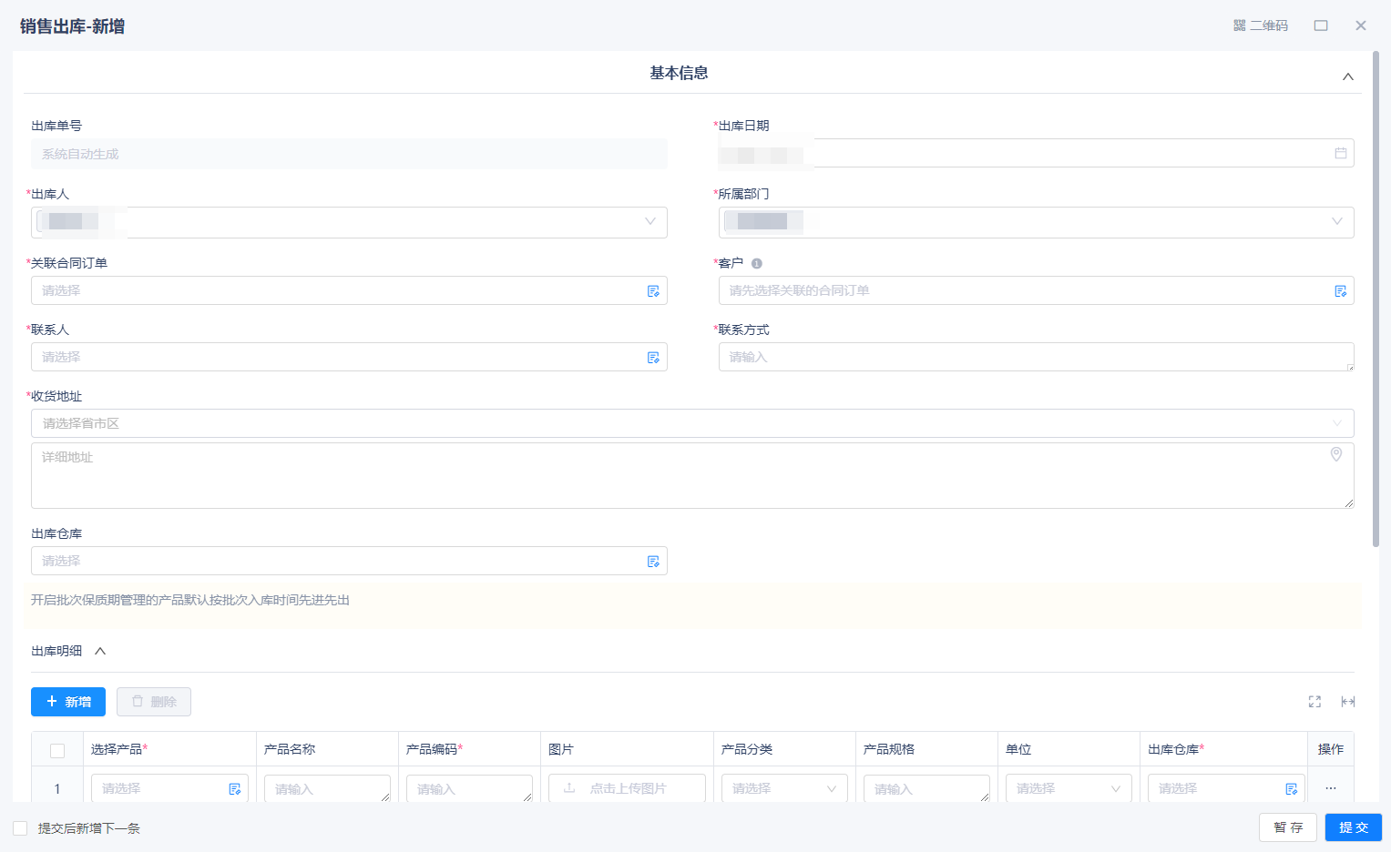
Task: Open the calendar icon for 出库日期
Action: [x=1341, y=153]
